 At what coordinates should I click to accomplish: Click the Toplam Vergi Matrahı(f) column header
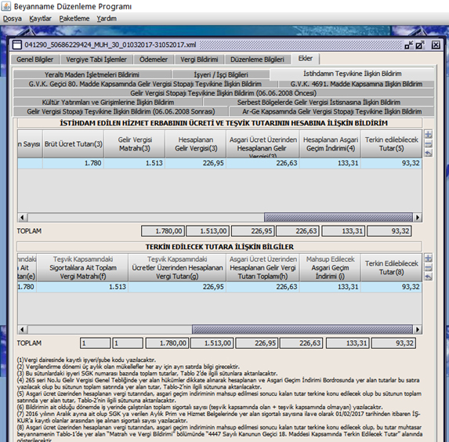(x=83, y=267)
